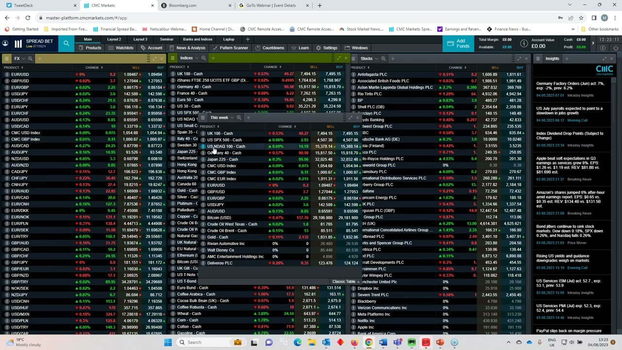Switch to the Layout 3 tab
This screenshot has width=622, height=350.
pyautogui.click(x=140, y=39)
